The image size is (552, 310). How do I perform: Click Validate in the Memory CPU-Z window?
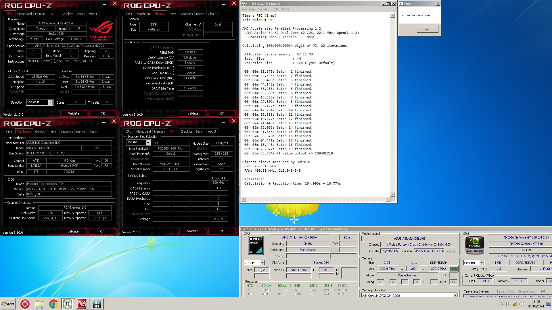pos(193,113)
